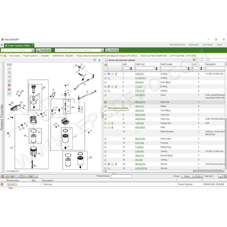Click the Find Model button
Viewport: 227px width, 227px height.
(43, 50)
